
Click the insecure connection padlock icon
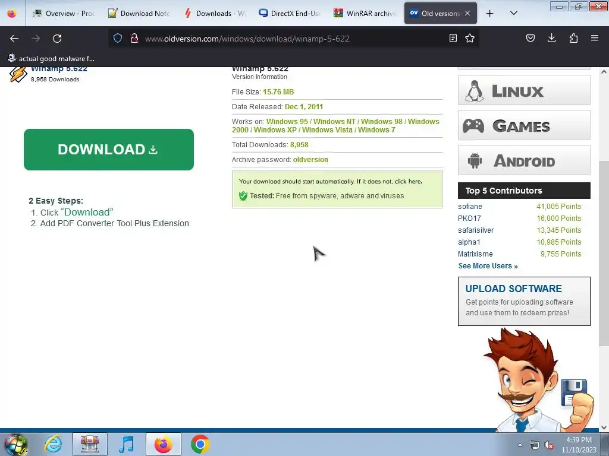(x=134, y=38)
